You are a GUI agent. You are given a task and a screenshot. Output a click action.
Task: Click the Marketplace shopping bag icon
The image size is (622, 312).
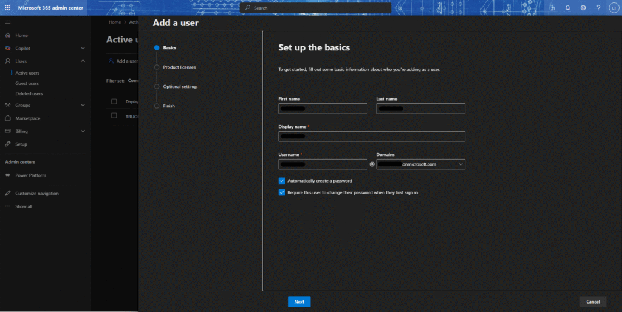point(8,118)
